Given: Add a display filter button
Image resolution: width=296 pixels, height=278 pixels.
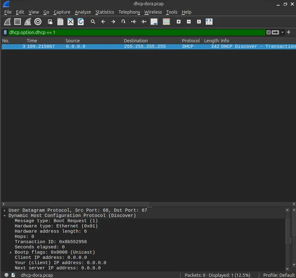Looking at the screenshot, I should coord(289,32).
